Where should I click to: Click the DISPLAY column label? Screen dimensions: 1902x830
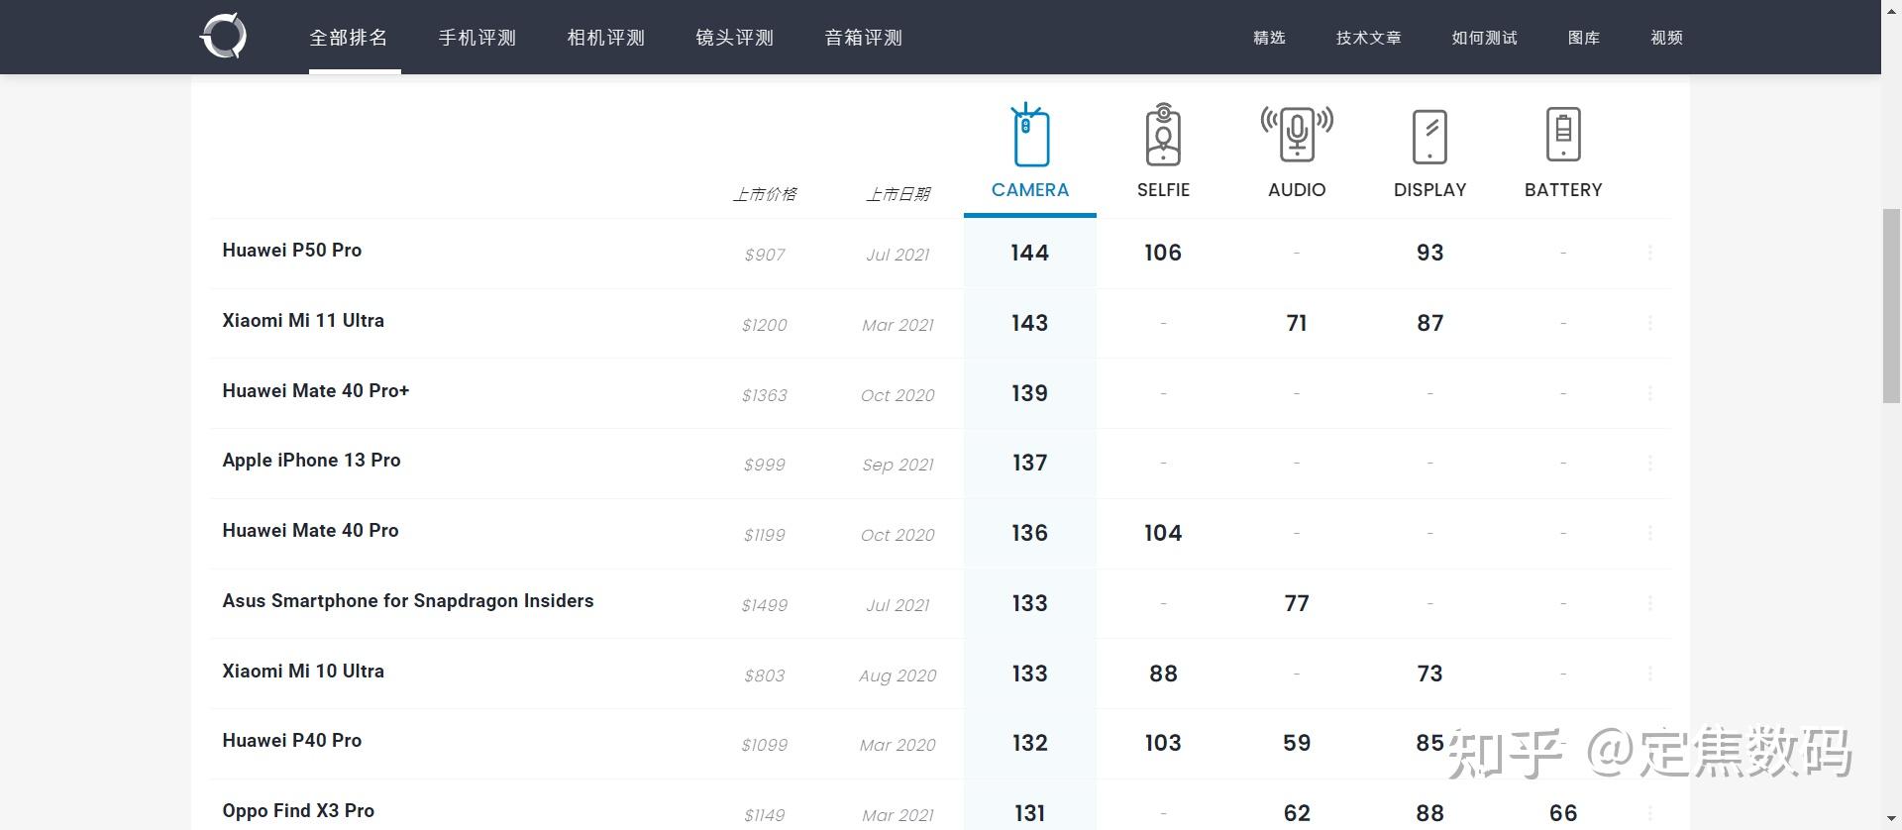pyautogui.click(x=1429, y=190)
